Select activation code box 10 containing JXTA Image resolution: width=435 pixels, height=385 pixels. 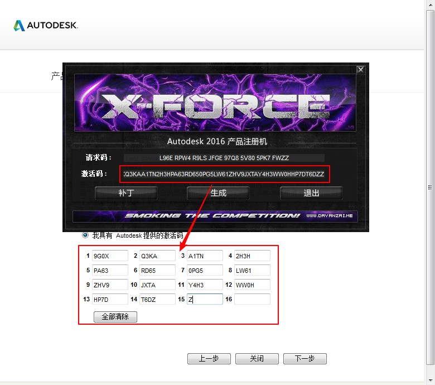pyautogui.click(x=157, y=285)
